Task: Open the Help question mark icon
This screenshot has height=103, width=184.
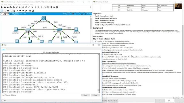Action: tap(90, 7)
